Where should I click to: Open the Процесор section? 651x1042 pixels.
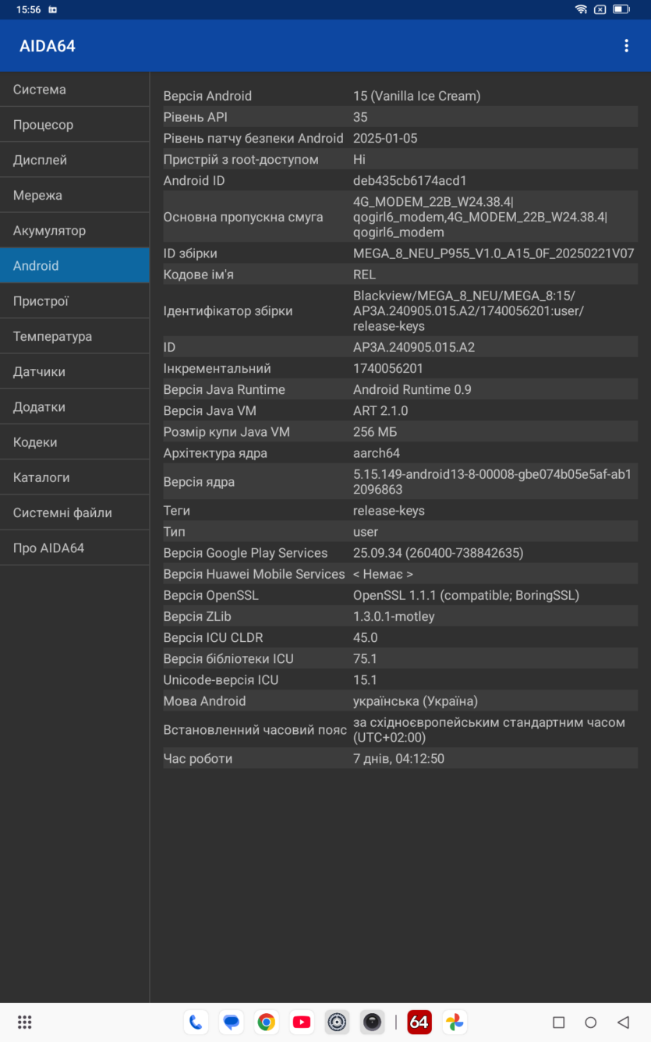[75, 125]
